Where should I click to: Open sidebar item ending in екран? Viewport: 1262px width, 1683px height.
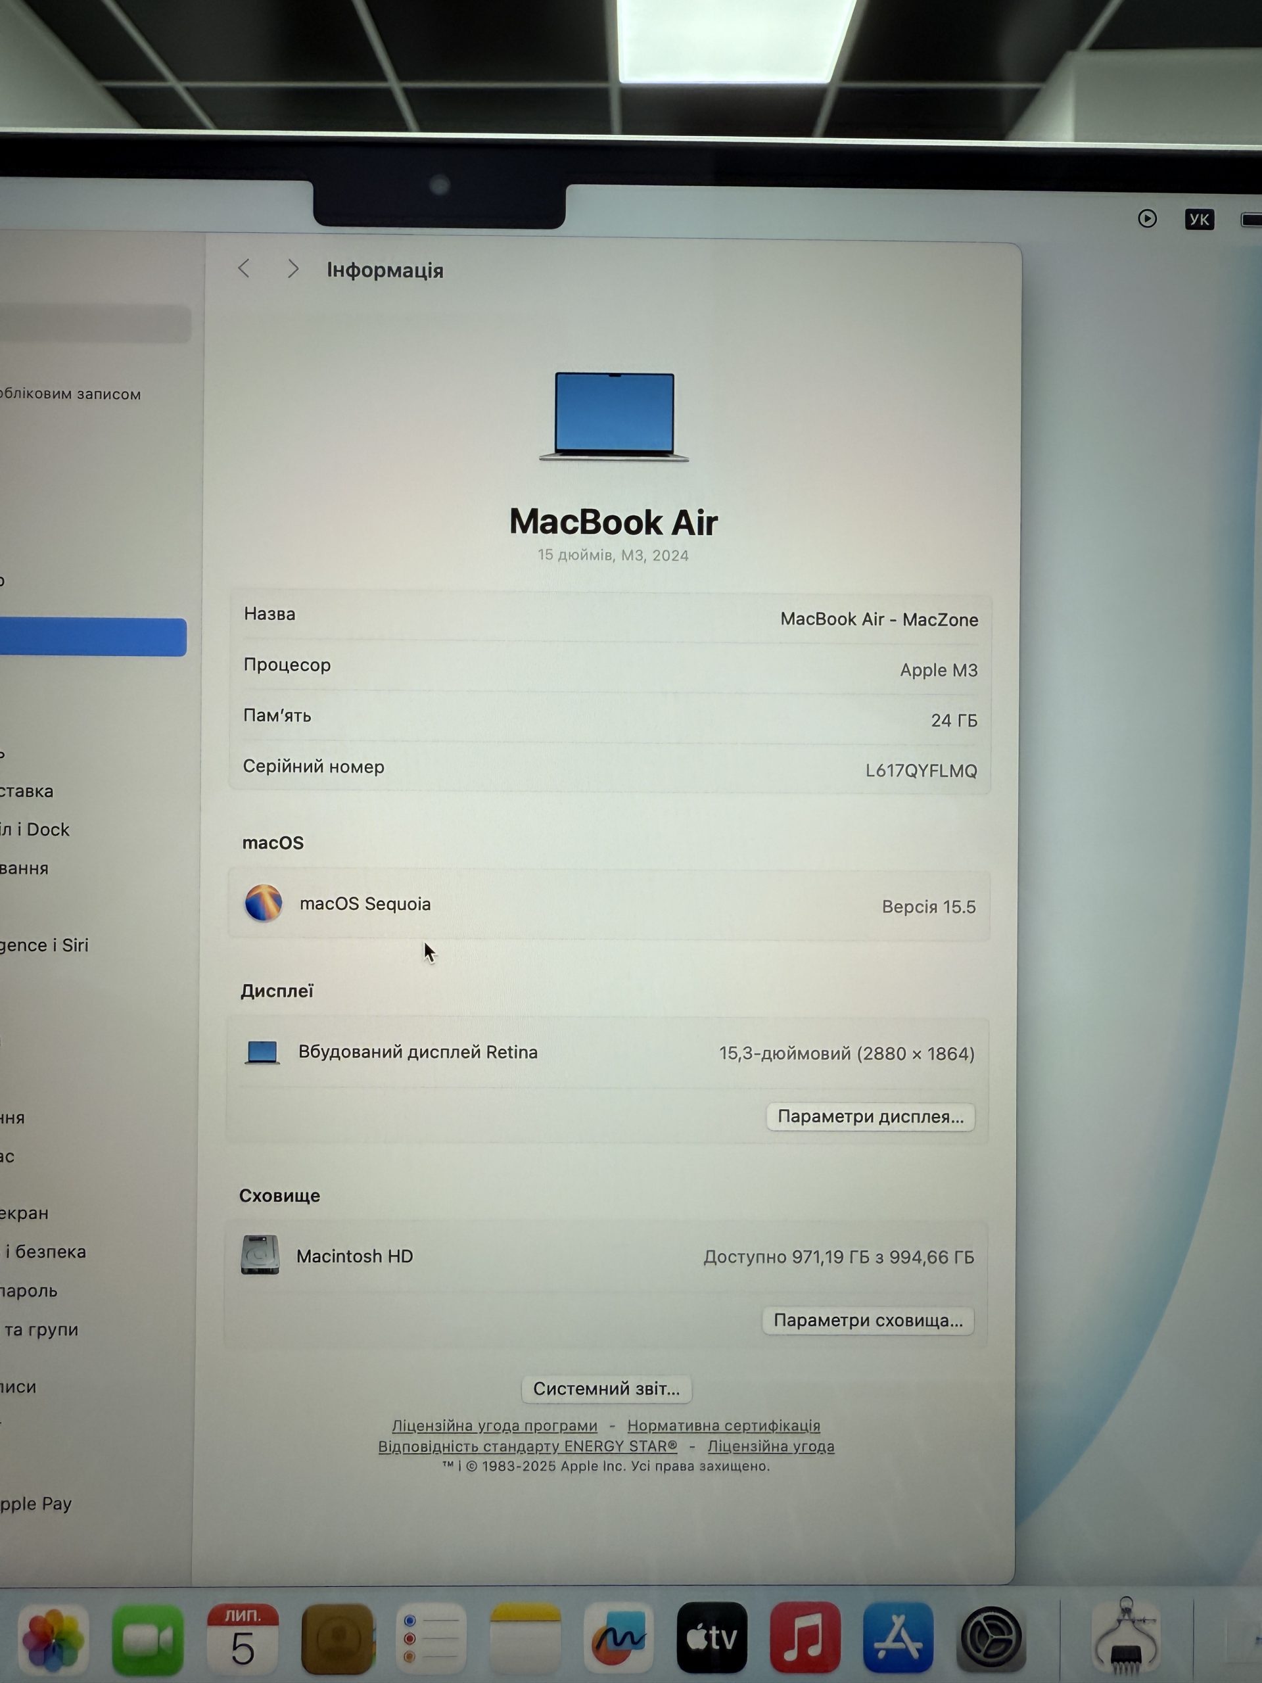point(24,1213)
